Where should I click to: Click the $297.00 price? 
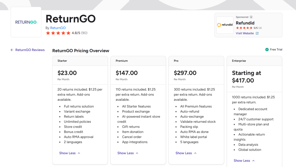(x=185, y=73)
